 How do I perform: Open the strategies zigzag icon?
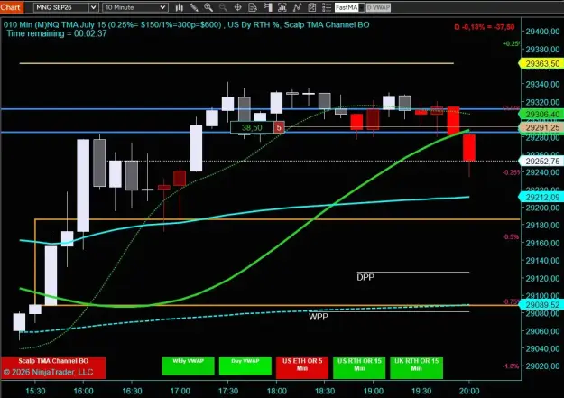tap(297, 7)
